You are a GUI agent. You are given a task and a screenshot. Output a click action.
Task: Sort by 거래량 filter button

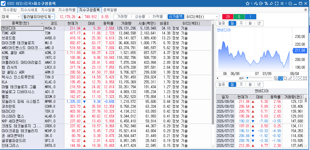122,17
